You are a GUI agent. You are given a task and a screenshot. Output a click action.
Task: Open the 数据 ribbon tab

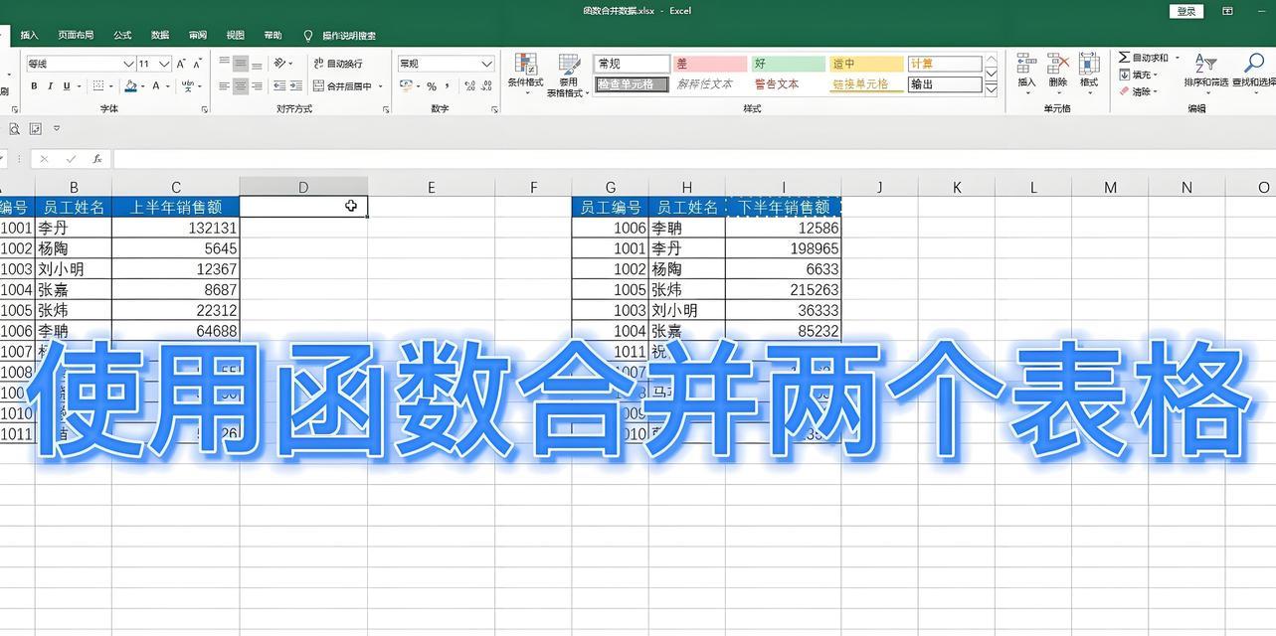pyautogui.click(x=160, y=35)
